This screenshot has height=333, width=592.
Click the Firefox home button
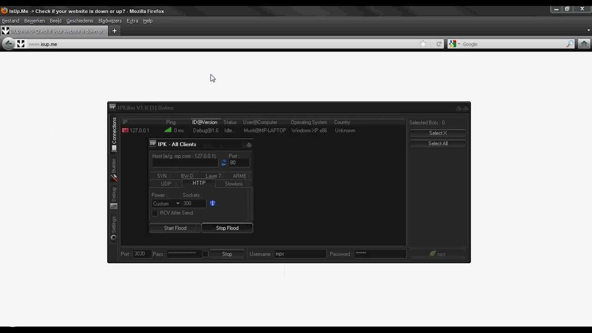click(x=584, y=44)
